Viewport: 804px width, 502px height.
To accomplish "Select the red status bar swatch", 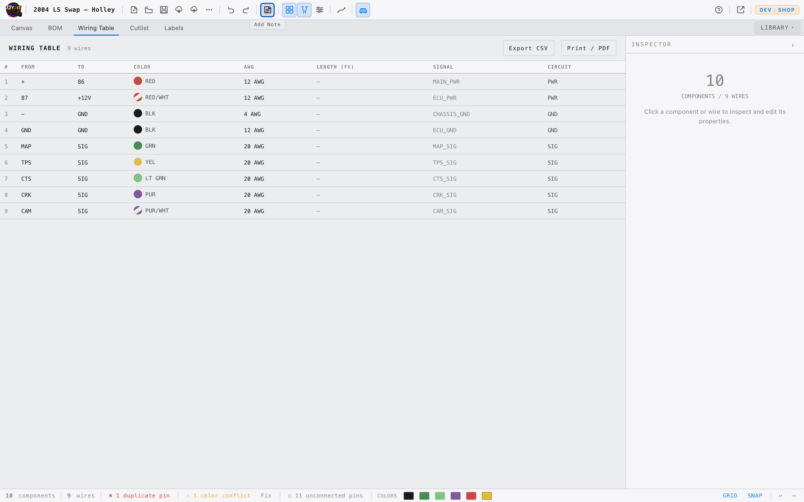I will click(x=471, y=496).
